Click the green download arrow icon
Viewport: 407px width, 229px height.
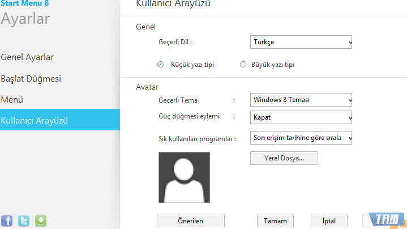coord(41,220)
